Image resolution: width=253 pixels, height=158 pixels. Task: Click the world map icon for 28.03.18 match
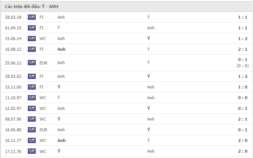[x=32, y=17]
